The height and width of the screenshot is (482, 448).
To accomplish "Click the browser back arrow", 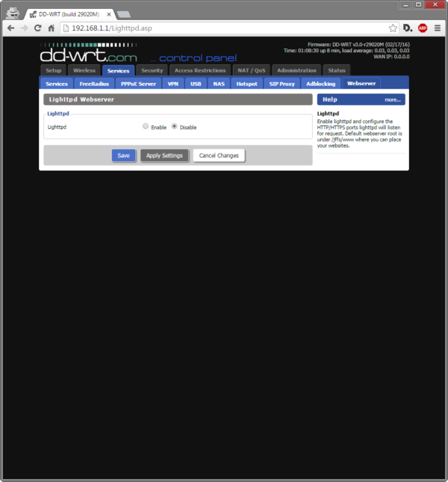I will pyautogui.click(x=10, y=28).
